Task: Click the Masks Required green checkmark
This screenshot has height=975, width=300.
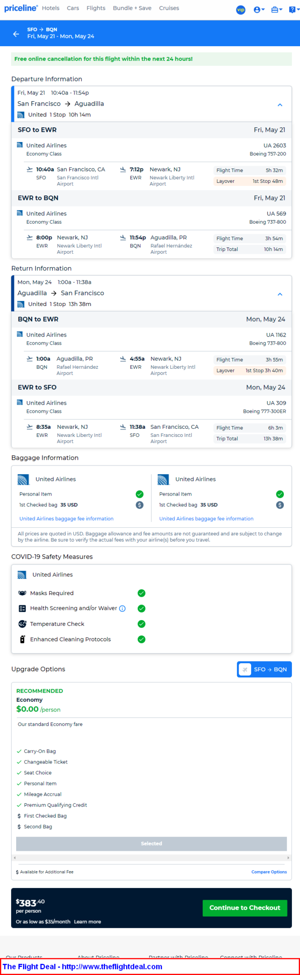Action: pyautogui.click(x=141, y=593)
